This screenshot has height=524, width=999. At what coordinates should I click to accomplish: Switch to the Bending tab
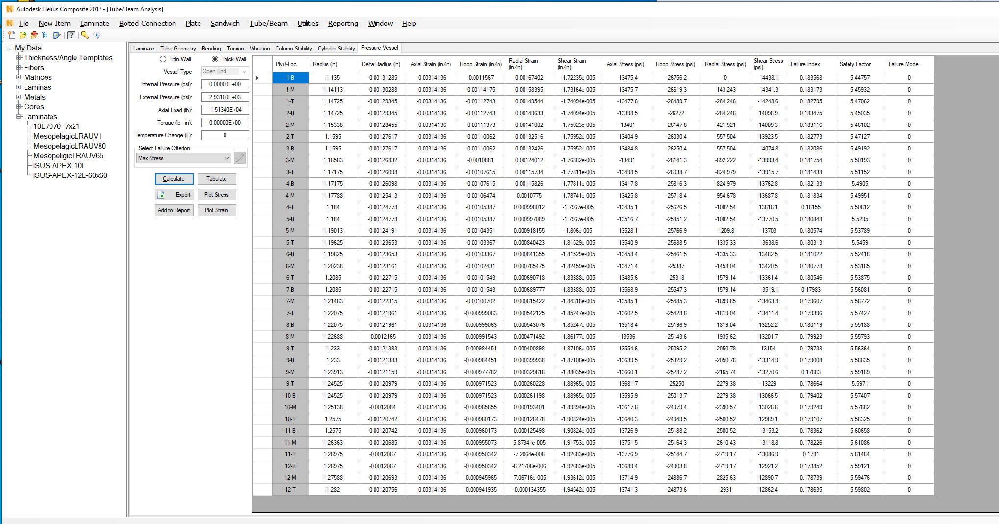[211, 49]
